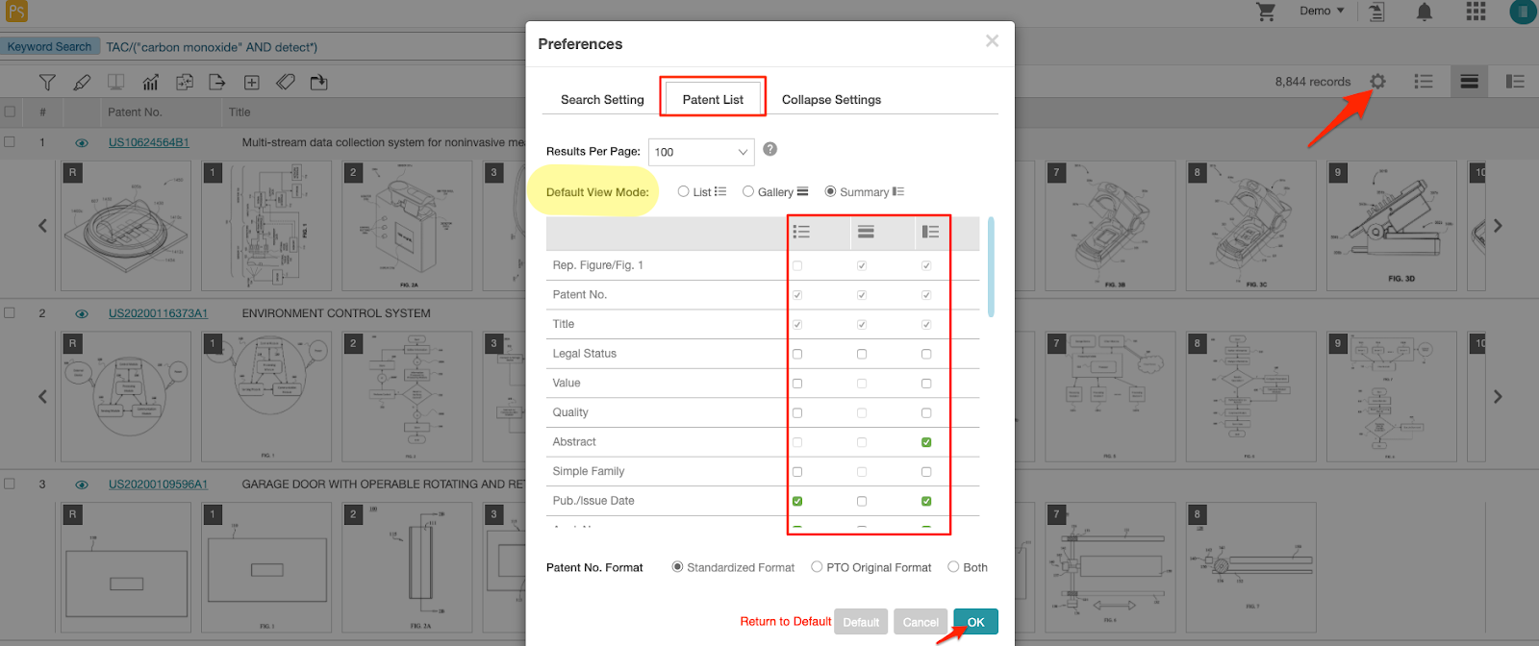
Task: Open the filter funnel icon
Action: coord(47,83)
